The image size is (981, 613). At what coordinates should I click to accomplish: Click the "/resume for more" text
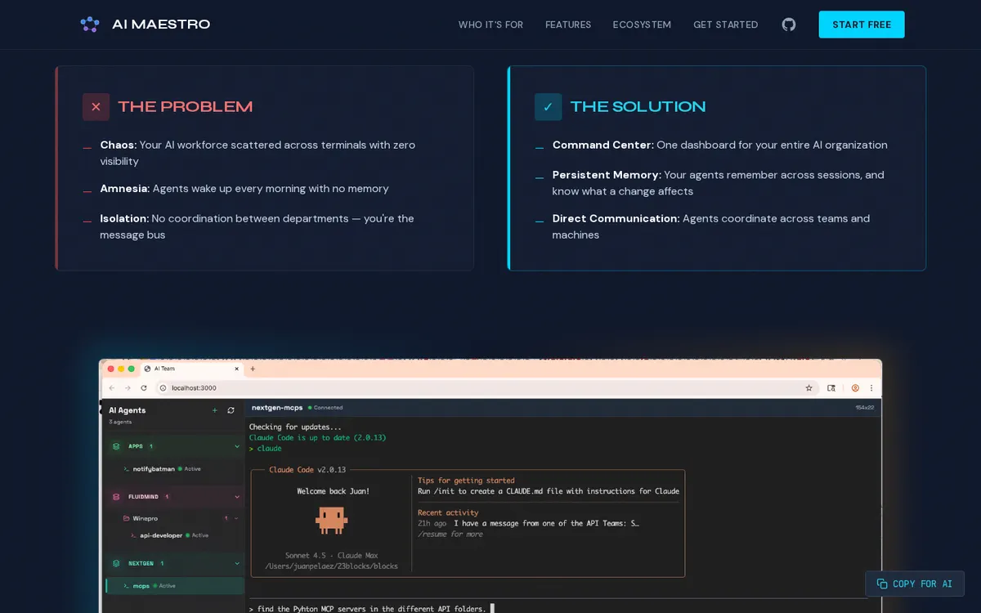click(450, 535)
